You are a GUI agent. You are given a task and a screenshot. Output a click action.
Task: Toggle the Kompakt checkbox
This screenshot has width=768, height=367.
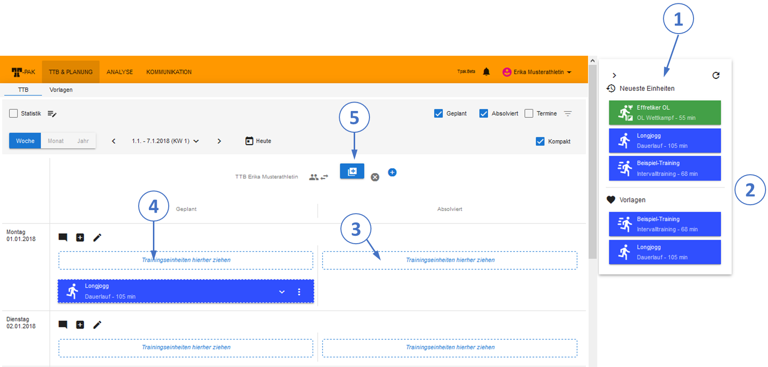click(x=540, y=141)
